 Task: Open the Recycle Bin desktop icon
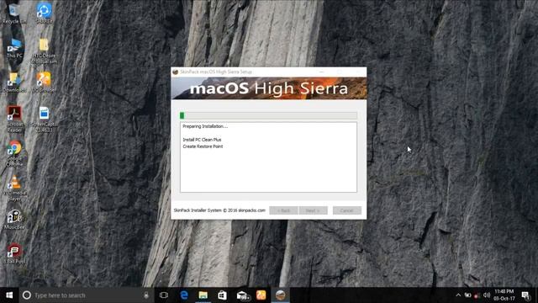pyautogui.click(x=14, y=13)
